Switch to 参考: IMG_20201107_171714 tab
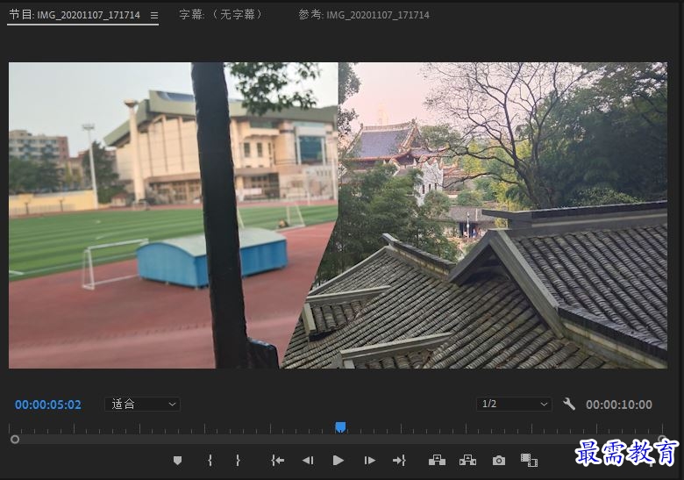684x480 pixels. tap(364, 15)
